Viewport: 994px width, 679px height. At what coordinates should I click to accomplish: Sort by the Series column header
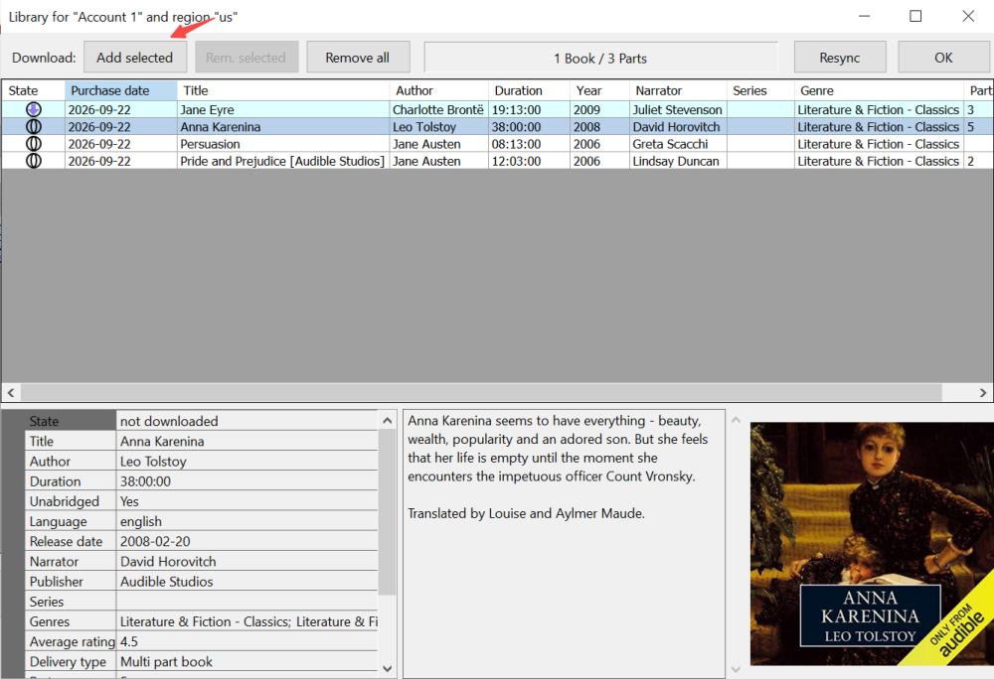(760, 90)
